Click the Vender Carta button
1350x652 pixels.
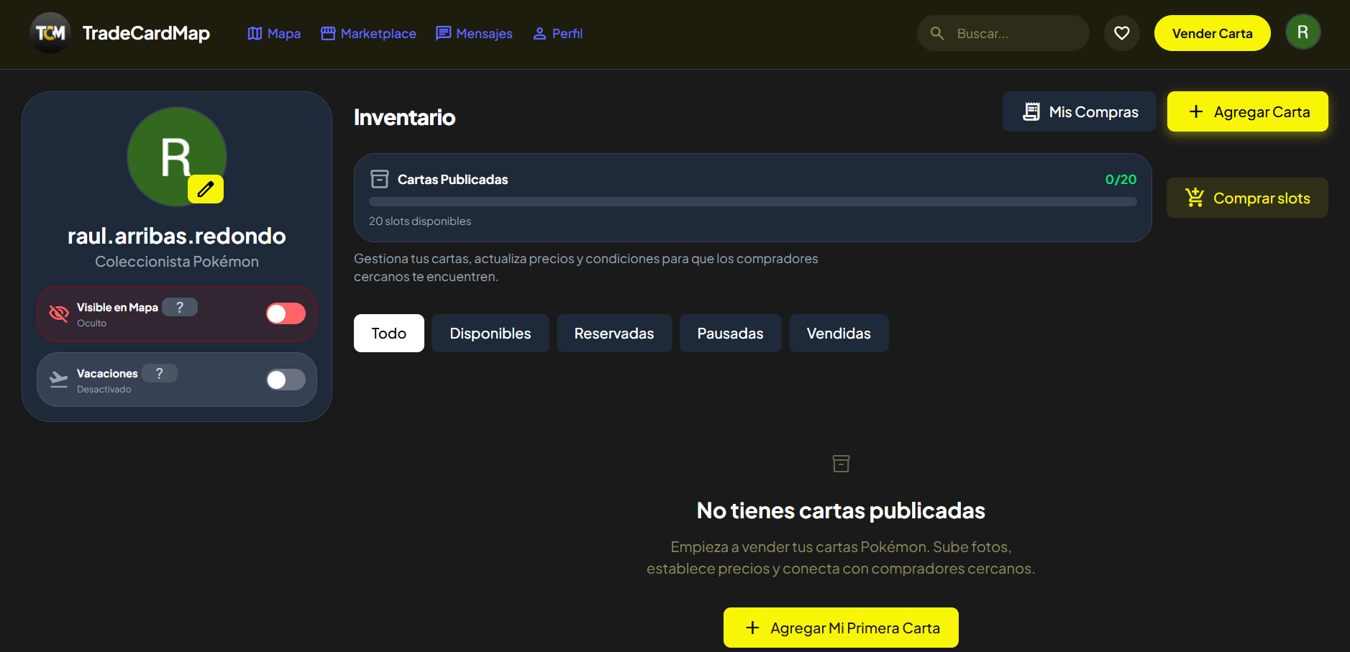[x=1212, y=33]
